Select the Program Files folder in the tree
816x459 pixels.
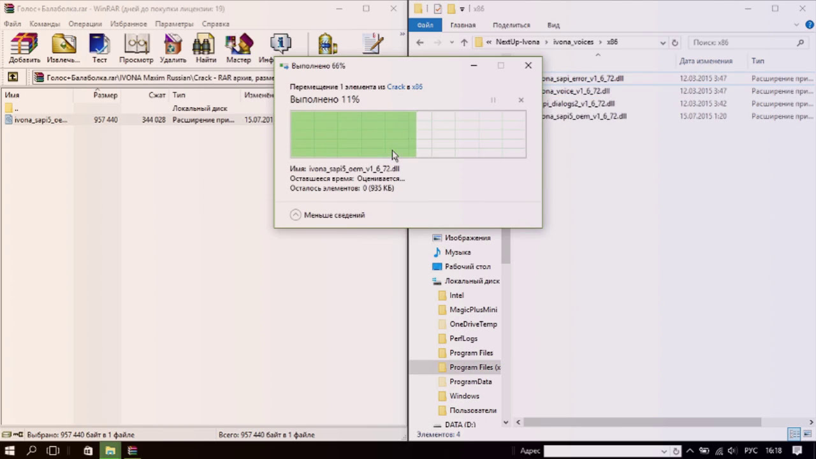(x=465, y=353)
